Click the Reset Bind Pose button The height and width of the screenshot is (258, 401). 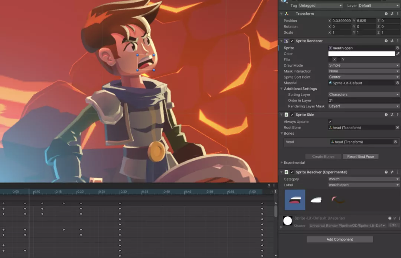click(360, 156)
